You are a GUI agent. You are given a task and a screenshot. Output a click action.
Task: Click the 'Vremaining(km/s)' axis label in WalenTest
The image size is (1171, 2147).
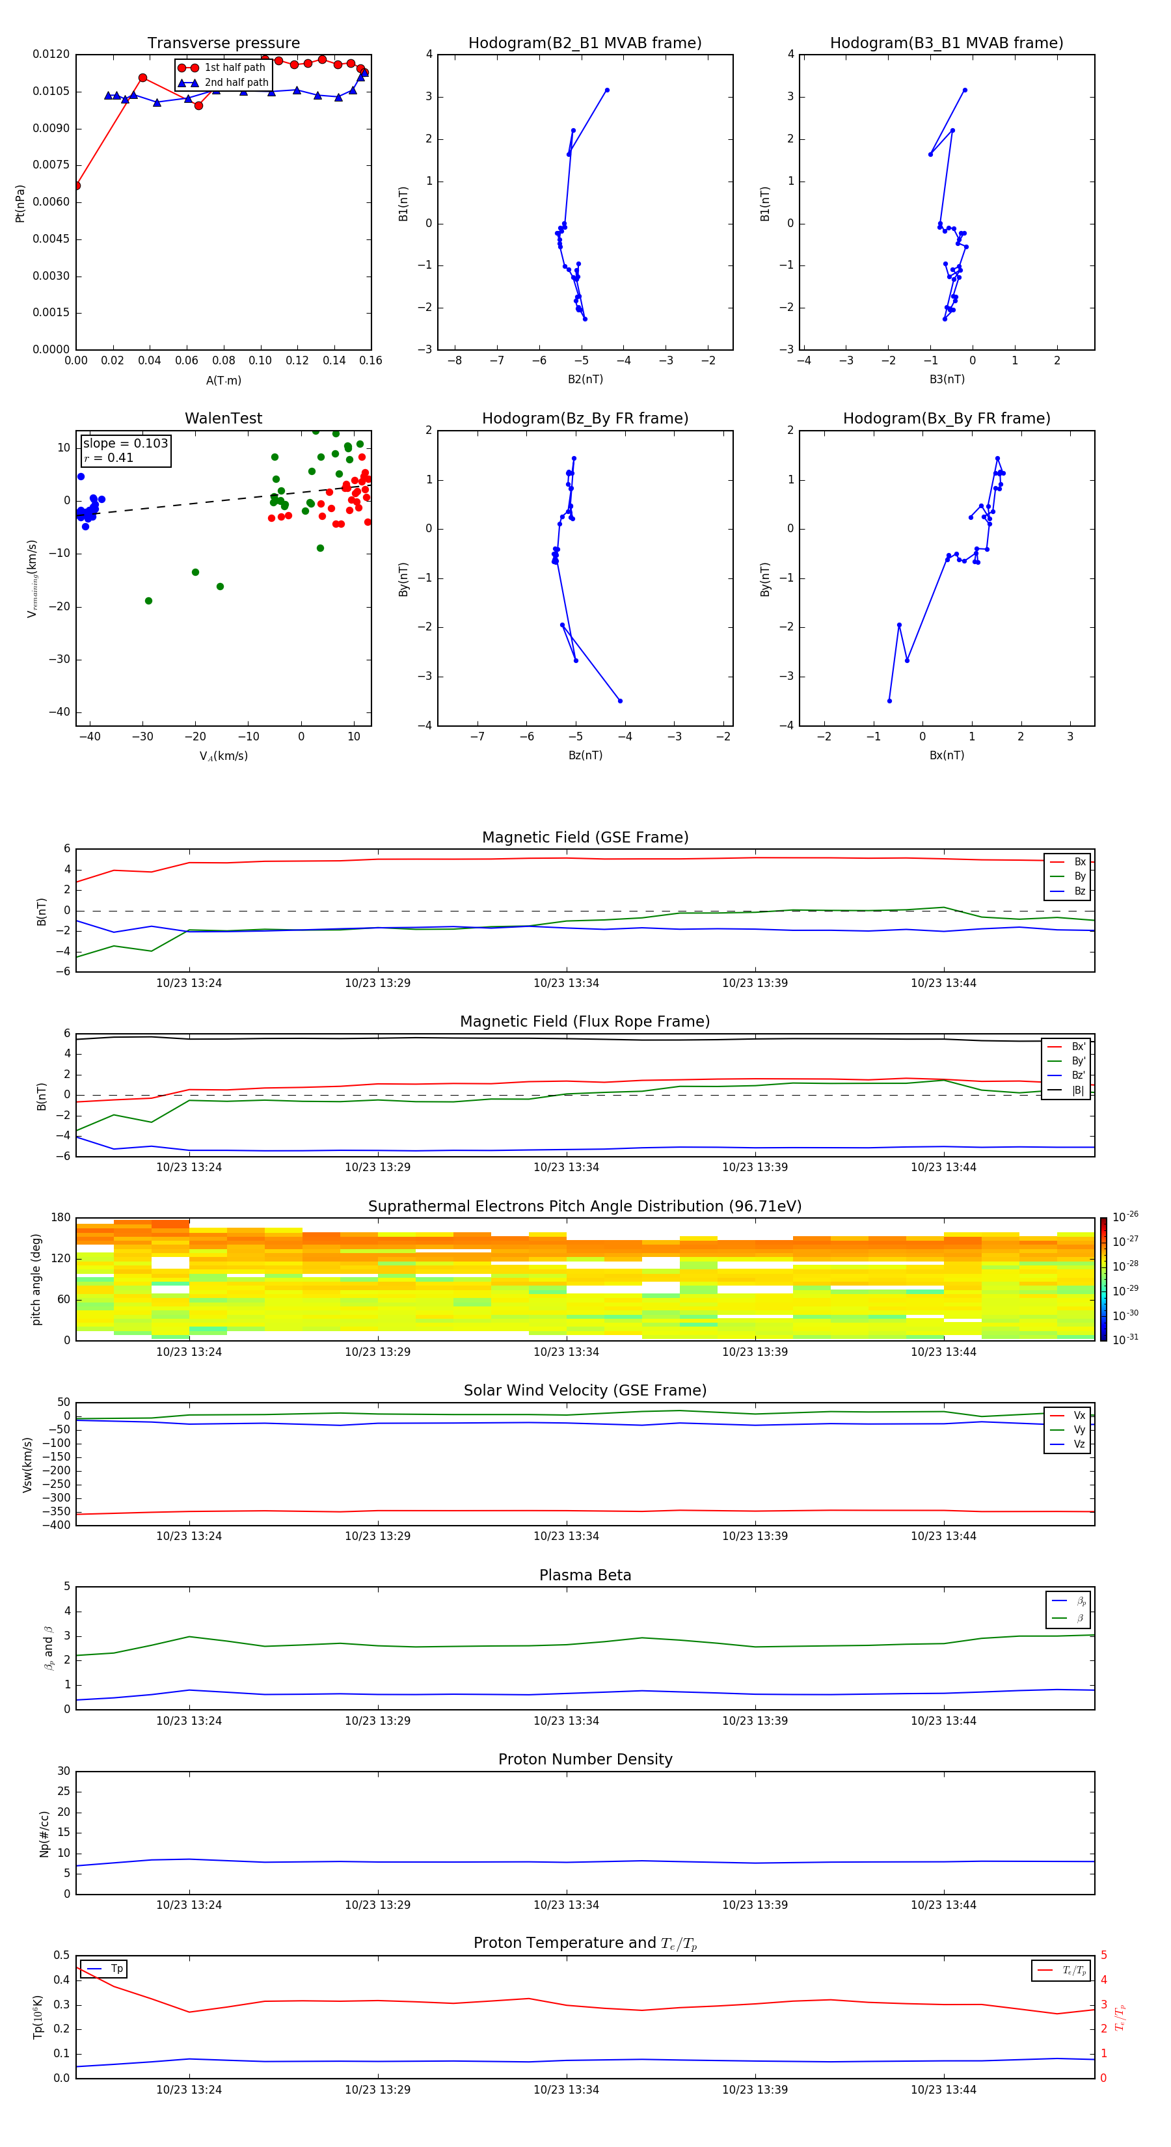33,578
